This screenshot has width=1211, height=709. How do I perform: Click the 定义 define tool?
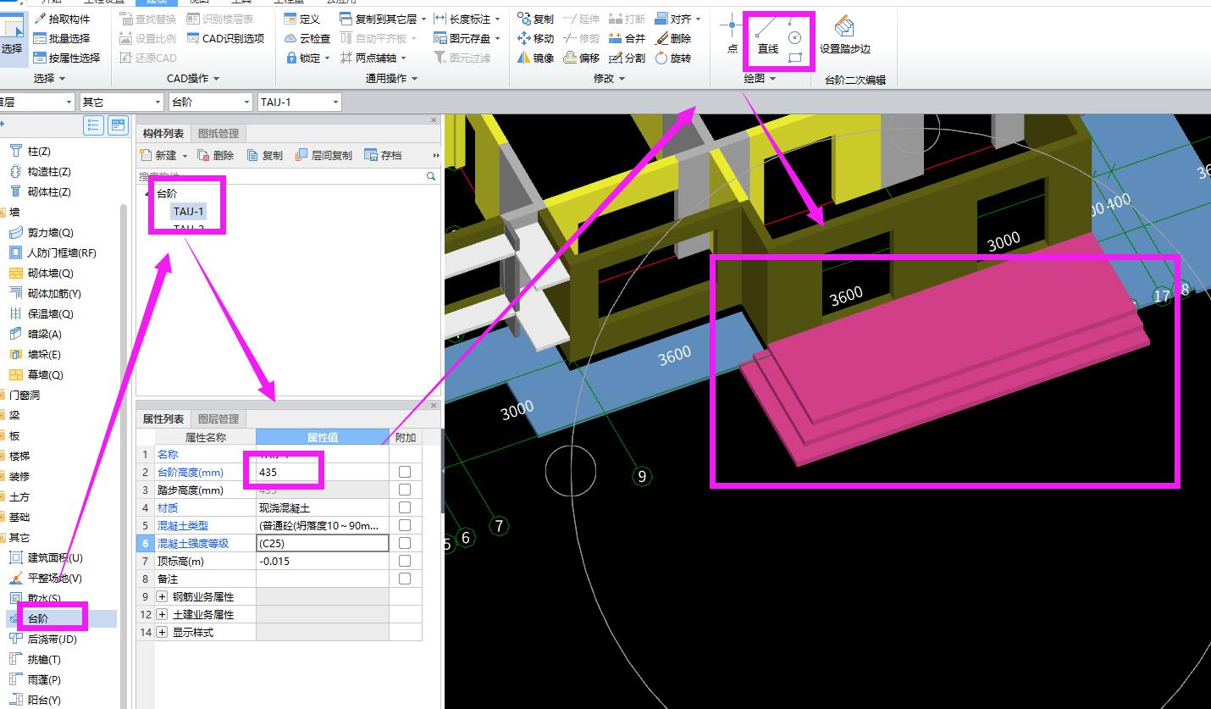(302, 19)
